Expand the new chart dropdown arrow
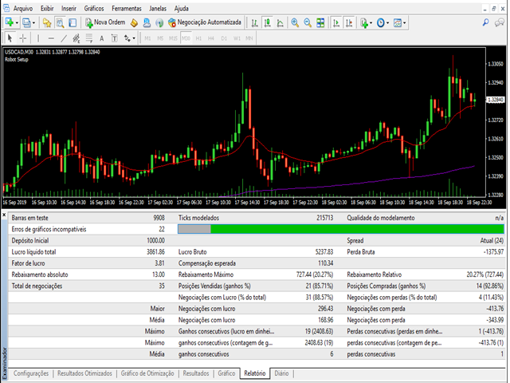This screenshot has height=383, width=510. pyautogui.click(x=17, y=23)
